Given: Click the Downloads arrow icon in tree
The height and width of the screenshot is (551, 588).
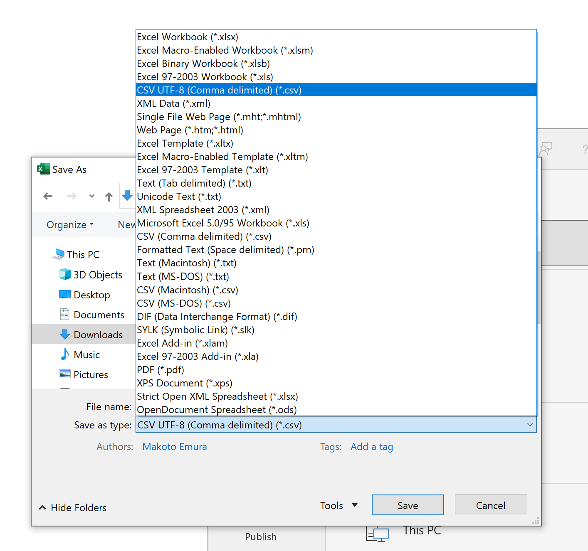Looking at the screenshot, I should pos(65,334).
